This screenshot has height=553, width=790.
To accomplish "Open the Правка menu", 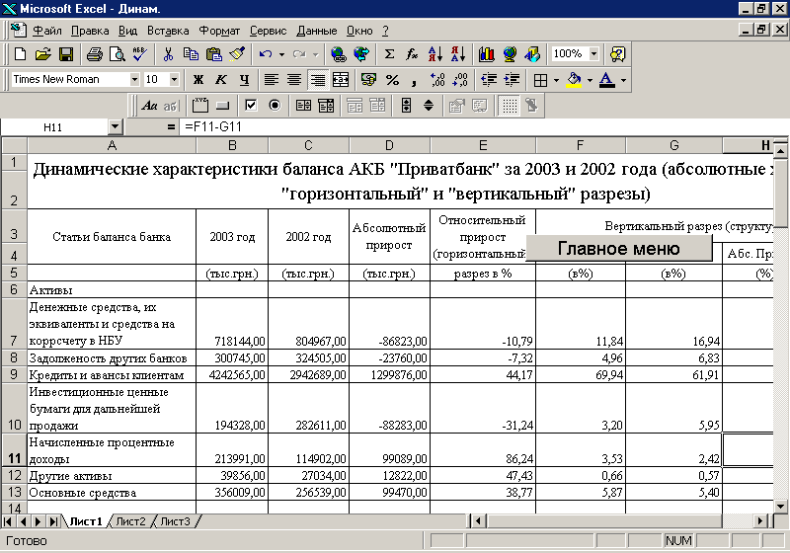I will click(90, 31).
